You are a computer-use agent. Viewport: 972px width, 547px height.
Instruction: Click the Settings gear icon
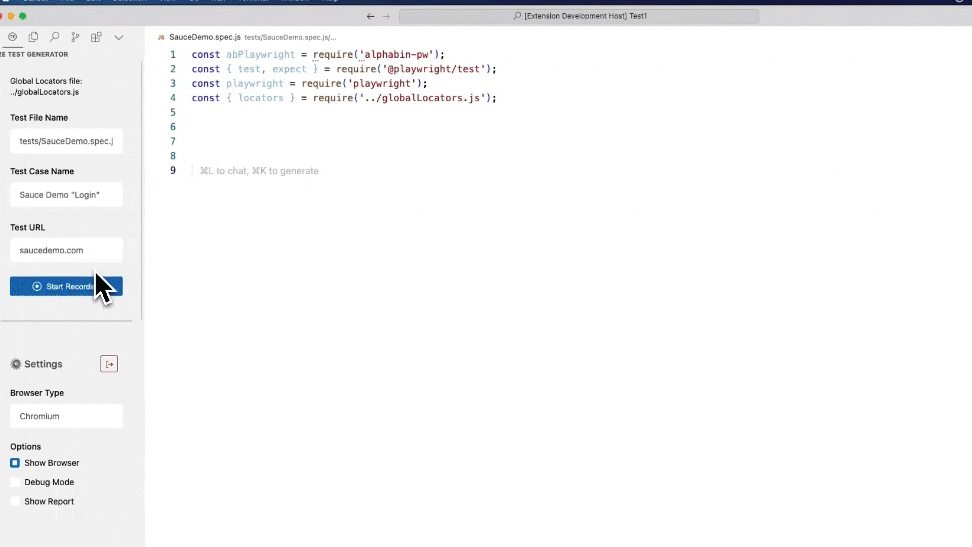(16, 364)
